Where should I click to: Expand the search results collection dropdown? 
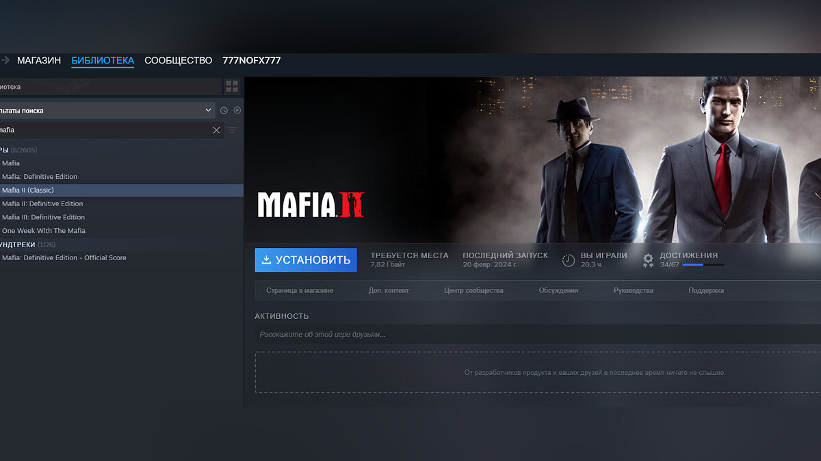coord(208,110)
